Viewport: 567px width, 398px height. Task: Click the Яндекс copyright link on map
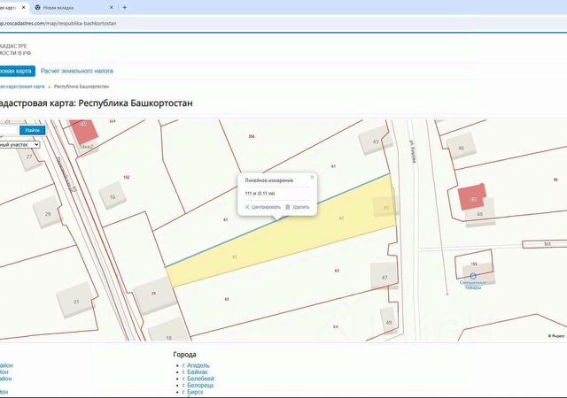click(556, 336)
